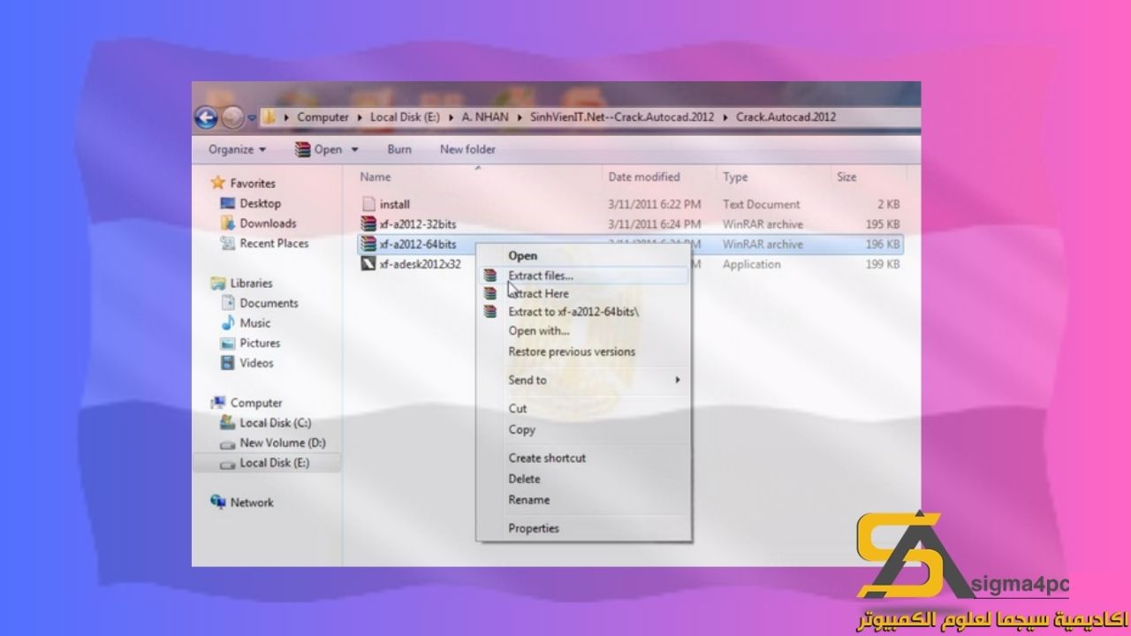Click the Favorites star icon
1131x636 pixels.
tap(218, 183)
